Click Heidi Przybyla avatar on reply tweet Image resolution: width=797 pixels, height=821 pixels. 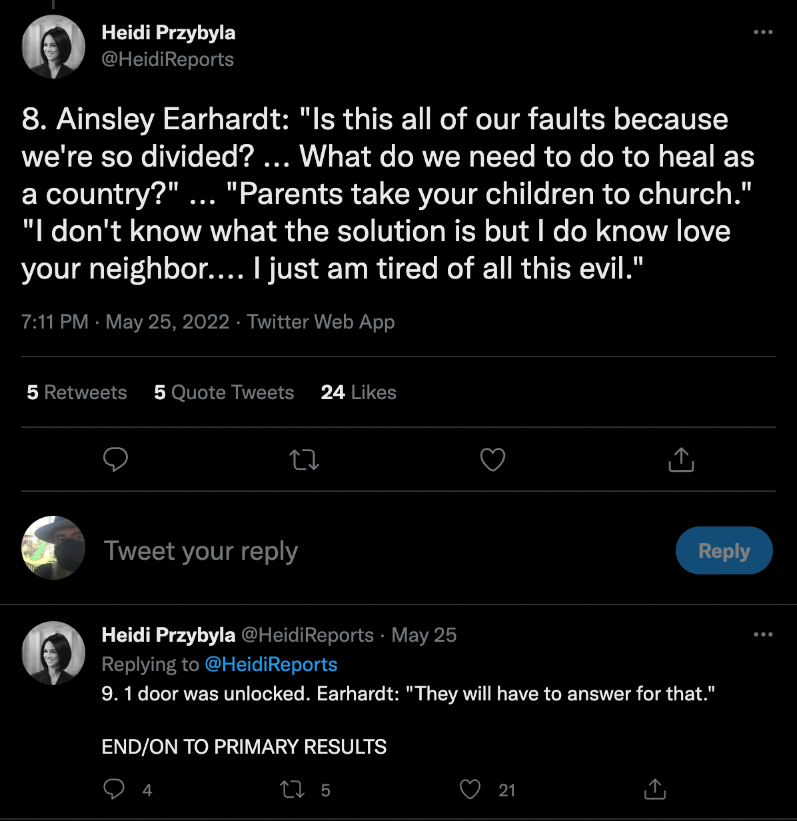[53, 652]
